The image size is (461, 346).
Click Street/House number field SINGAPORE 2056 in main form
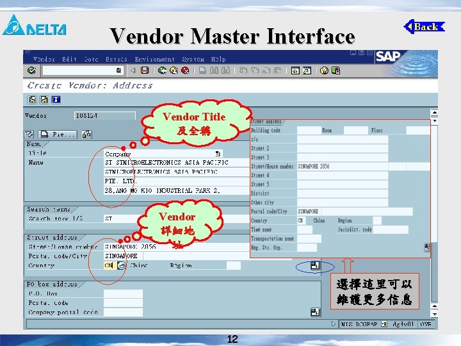177,246
